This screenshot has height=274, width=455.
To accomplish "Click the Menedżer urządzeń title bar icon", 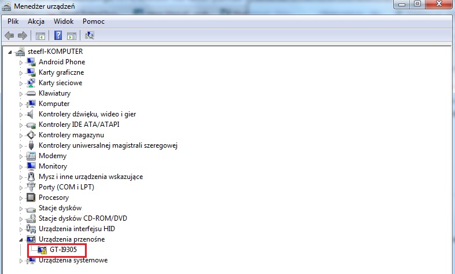I will click(6, 6).
